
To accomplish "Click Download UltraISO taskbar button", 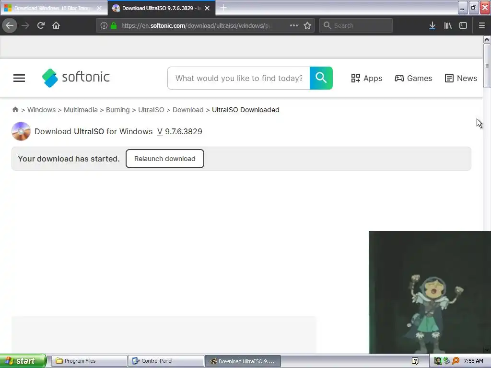I will pyautogui.click(x=243, y=361).
